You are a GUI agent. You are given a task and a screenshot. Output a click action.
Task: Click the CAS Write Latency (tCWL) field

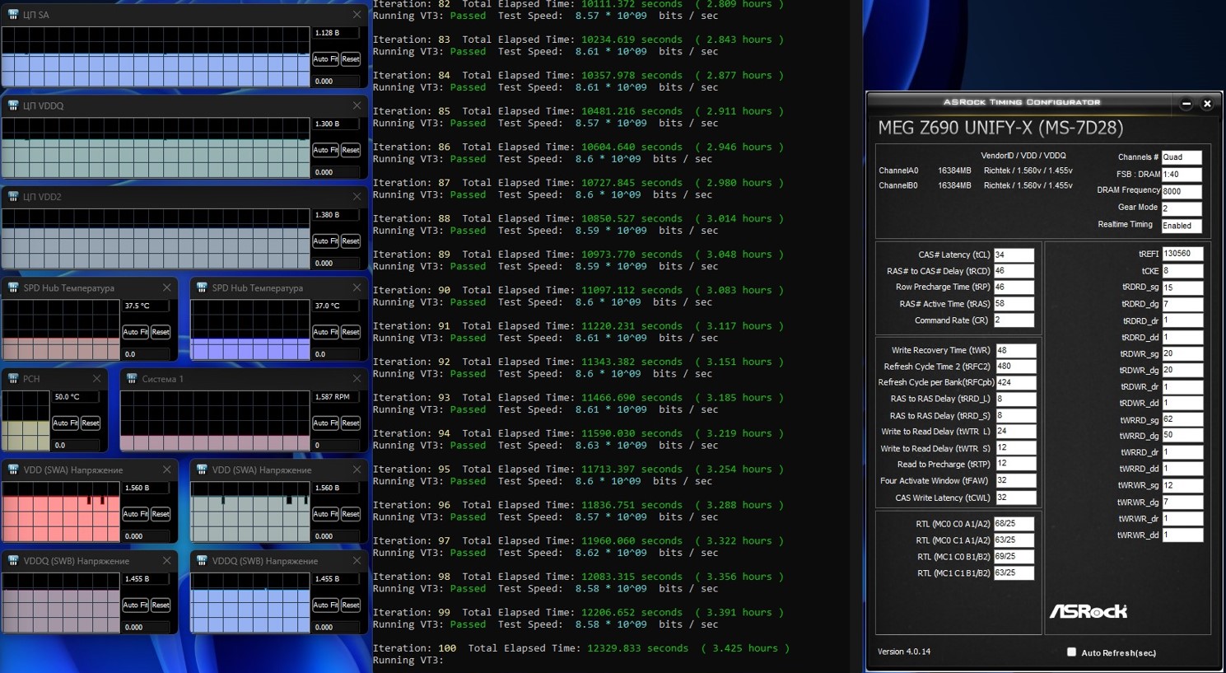pos(1016,498)
